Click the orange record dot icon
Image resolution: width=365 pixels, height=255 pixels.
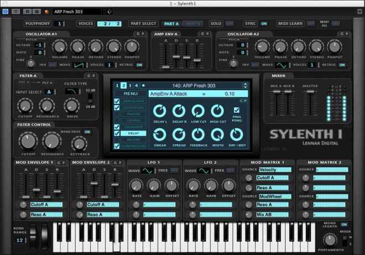47,12
